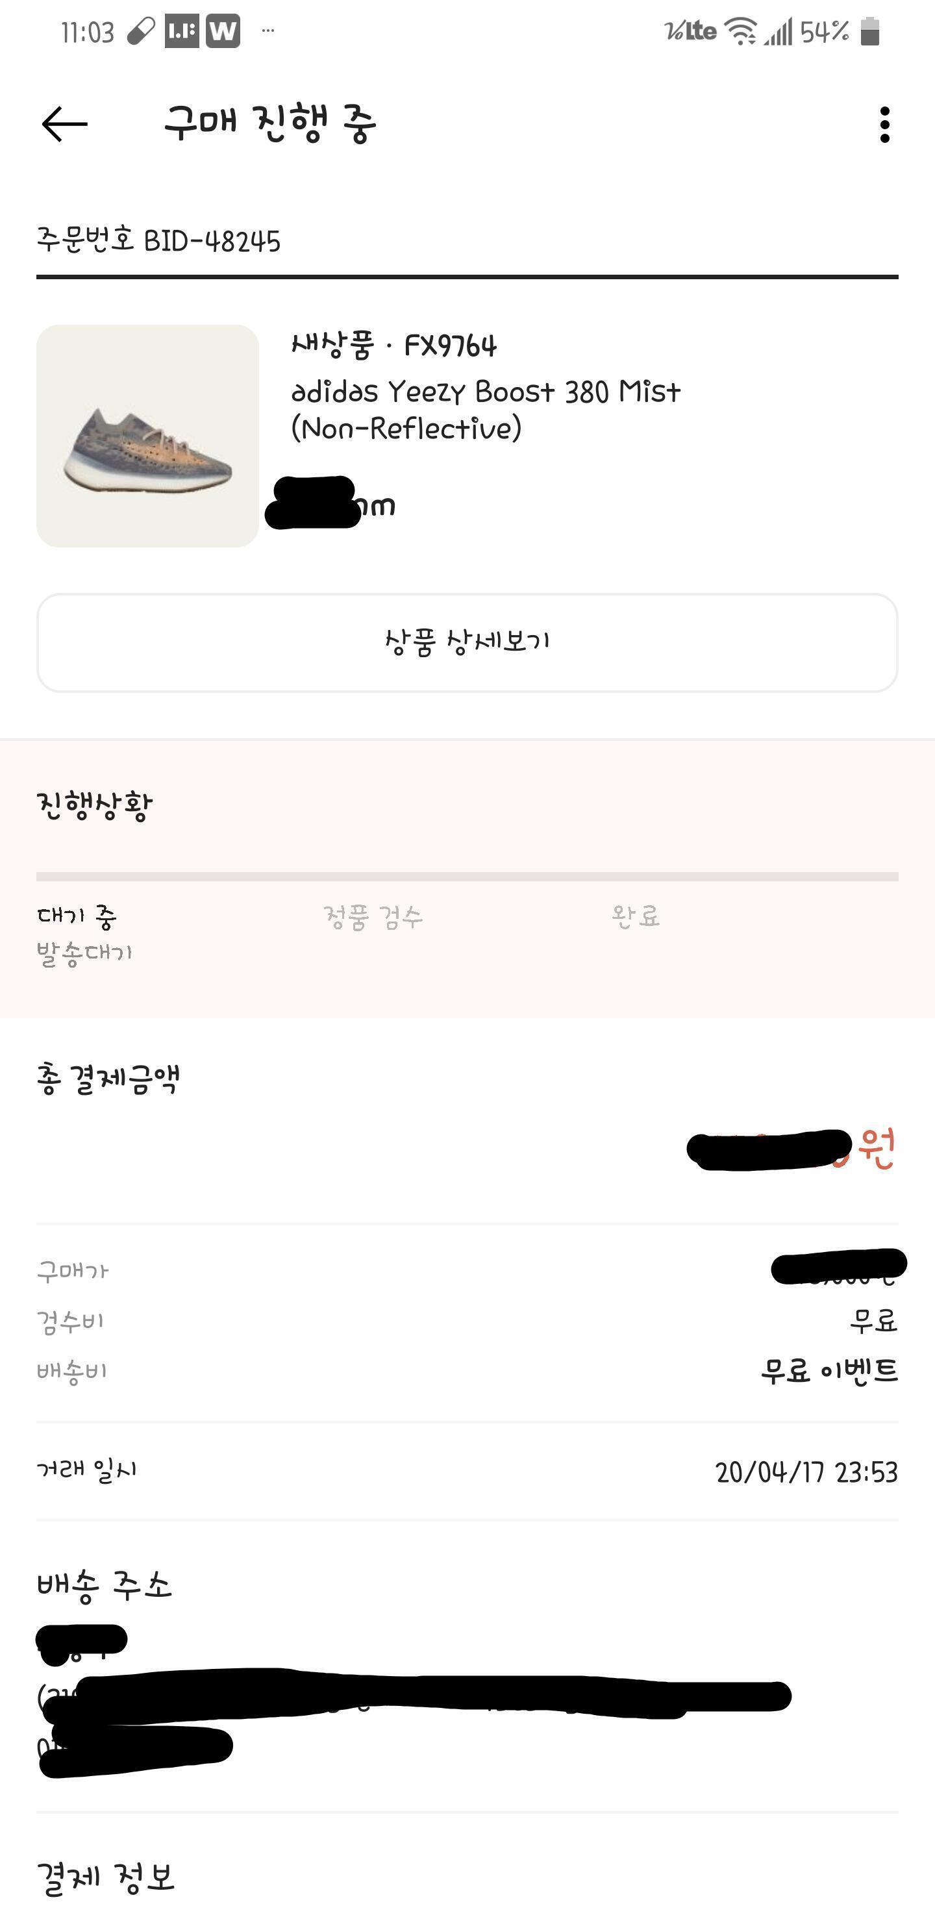Open 상품 상세보기 button
Image resolution: width=935 pixels, height=1917 pixels.
(x=467, y=642)
